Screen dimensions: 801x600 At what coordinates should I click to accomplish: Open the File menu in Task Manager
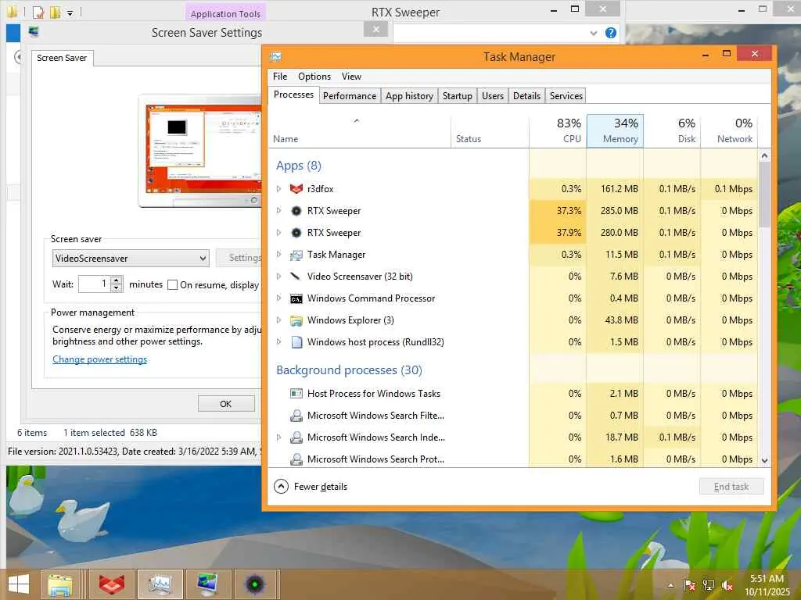(x=280, y=77)
